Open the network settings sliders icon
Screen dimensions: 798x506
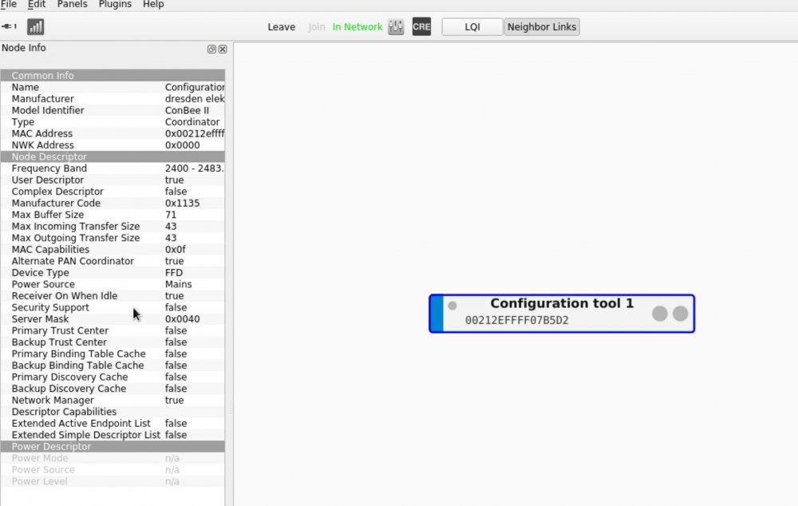396,27
